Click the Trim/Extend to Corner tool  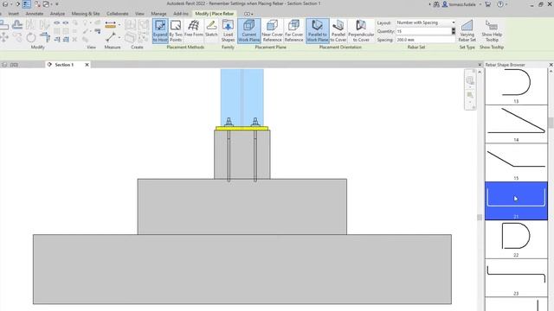click(45, 37)
